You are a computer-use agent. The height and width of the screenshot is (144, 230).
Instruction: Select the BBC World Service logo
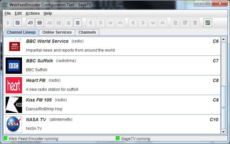(14, 46)
